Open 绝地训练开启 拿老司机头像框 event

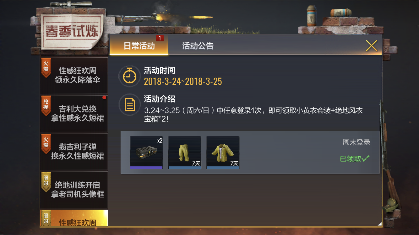[x=74, y=190]
